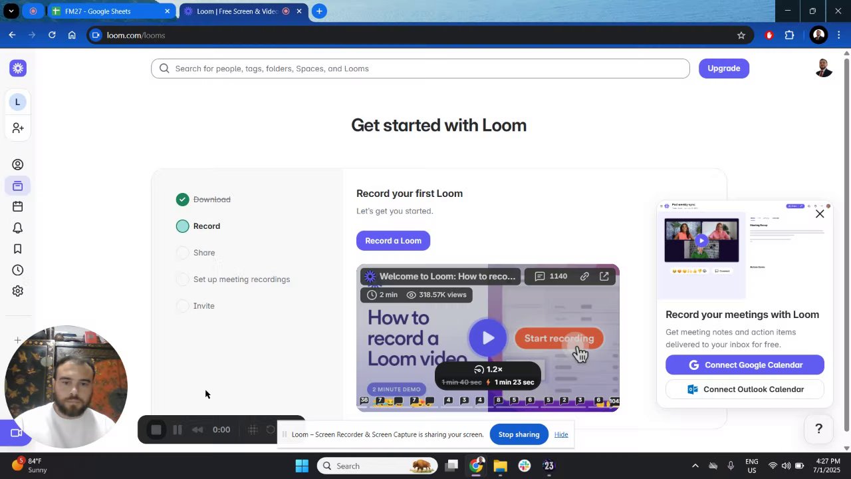This screenshot has height=479, width=851.
Task: Go to browser home page
Action: [72, 35]
